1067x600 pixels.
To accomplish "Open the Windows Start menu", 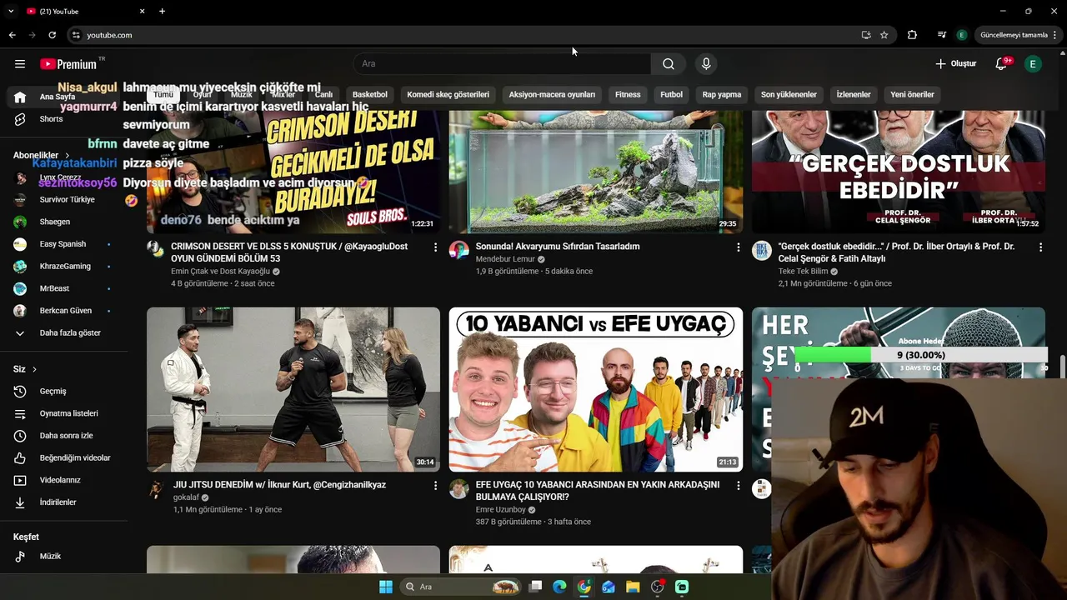I will [386, 587].
